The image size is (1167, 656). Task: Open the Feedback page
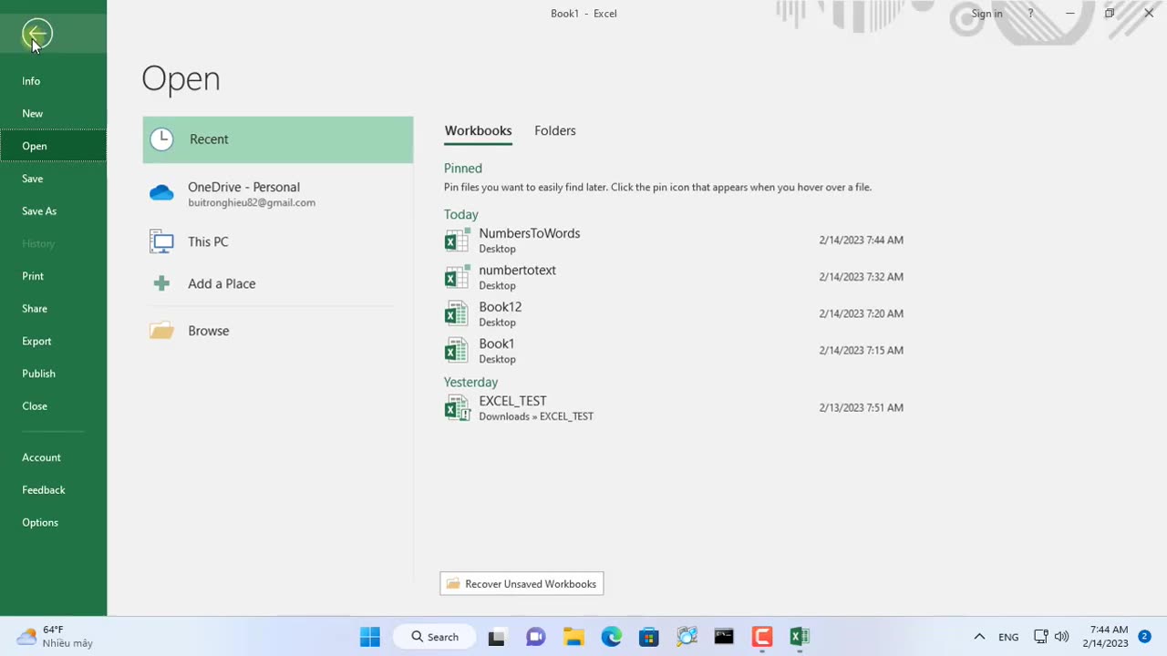point(53,490)
